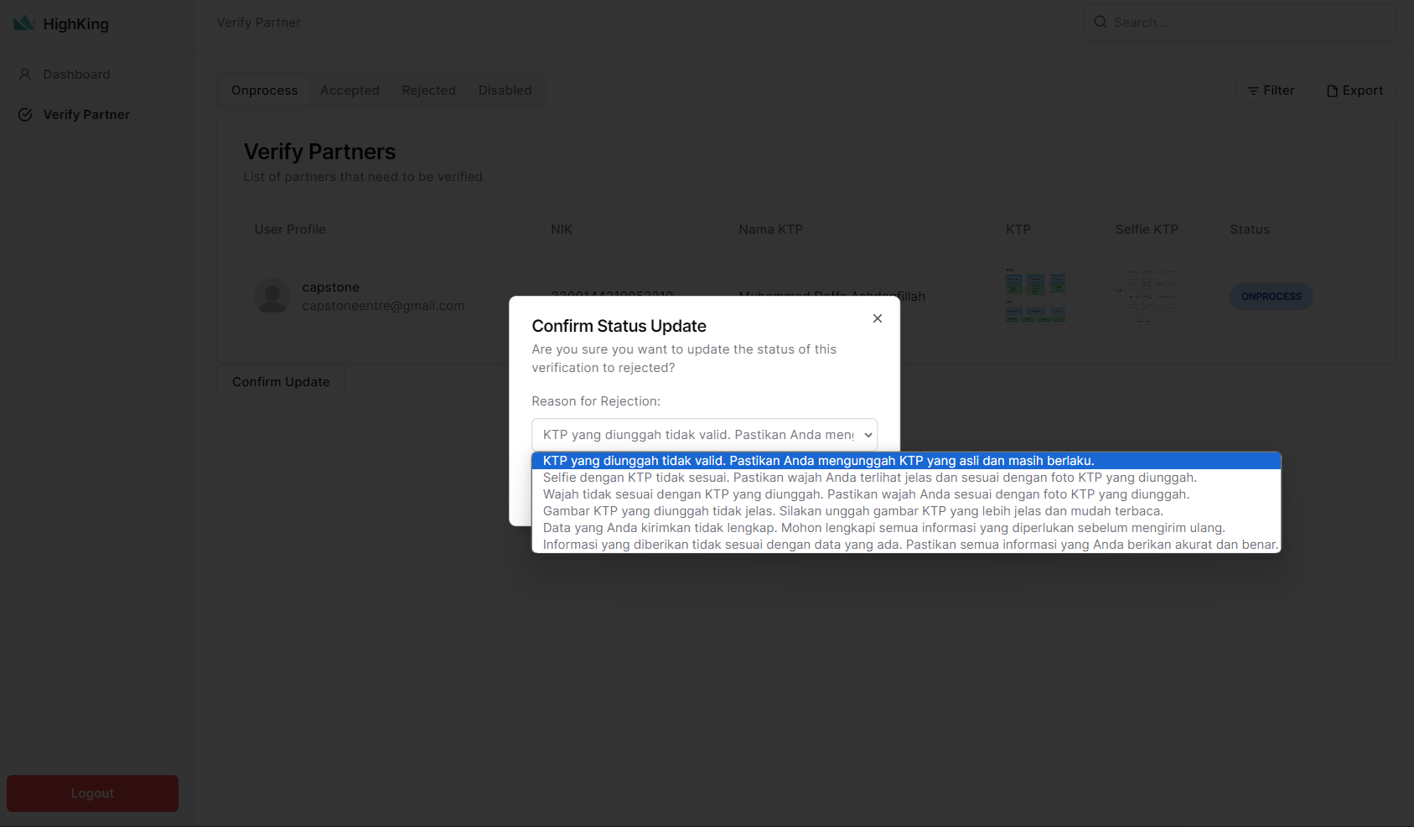Close the Confirm Status Update dialog
Screen dimensions: 1414x827
pyautogui.click(x=877, y=318)
